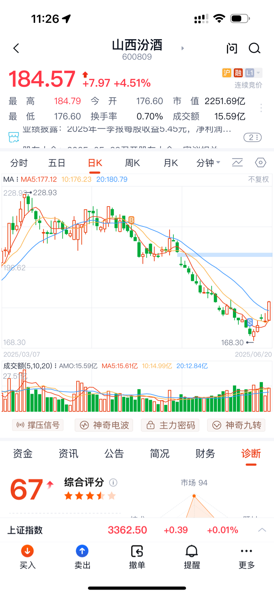Viewport: 274px width, 595px height.
Task: Switch to the 月K chart tab
Action: [x=171, y=163]
